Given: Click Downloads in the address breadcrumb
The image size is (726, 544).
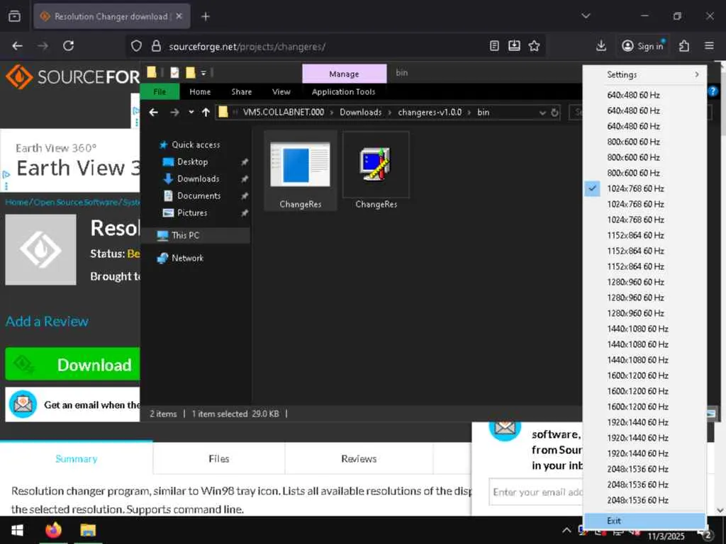Looking at the screenshot, I should tap(361, 113).
